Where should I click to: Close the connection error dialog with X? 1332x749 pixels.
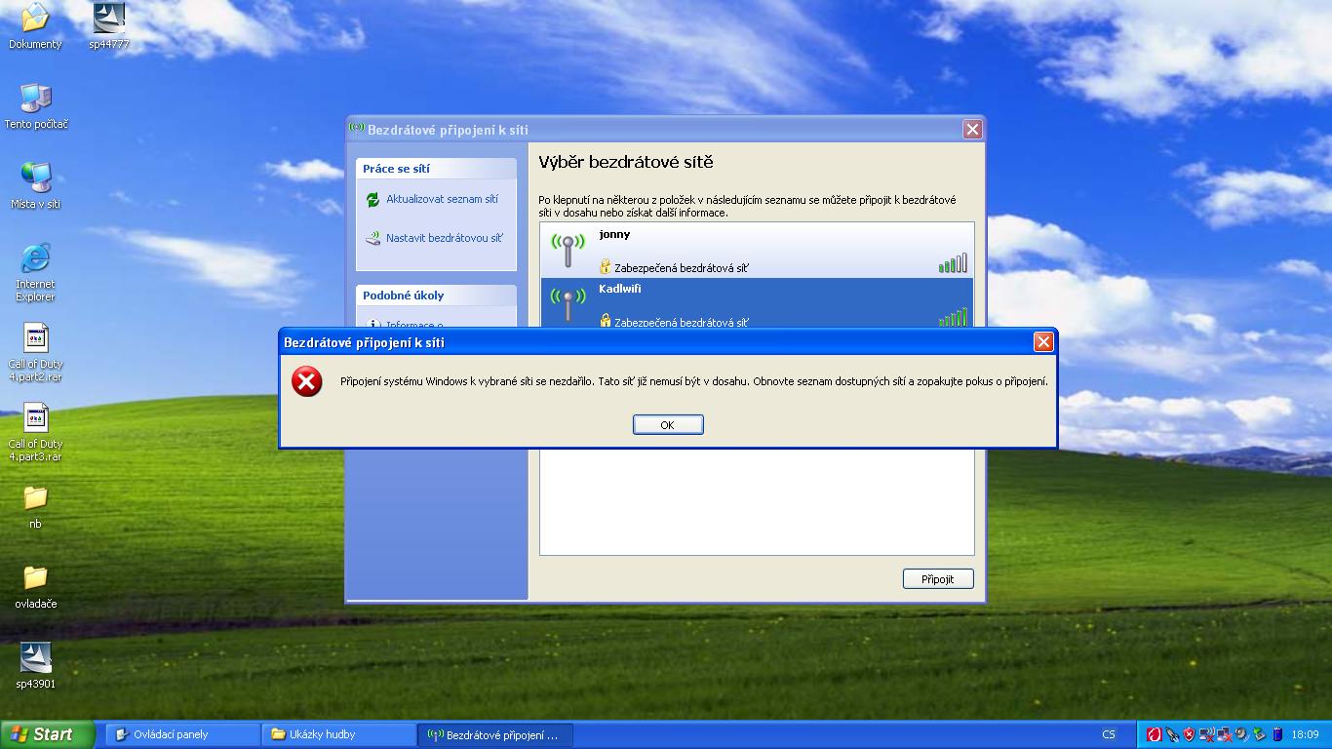(1043, 341)
